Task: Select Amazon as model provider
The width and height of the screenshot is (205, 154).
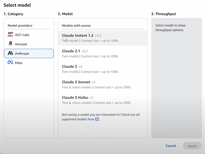Action: 29,44
